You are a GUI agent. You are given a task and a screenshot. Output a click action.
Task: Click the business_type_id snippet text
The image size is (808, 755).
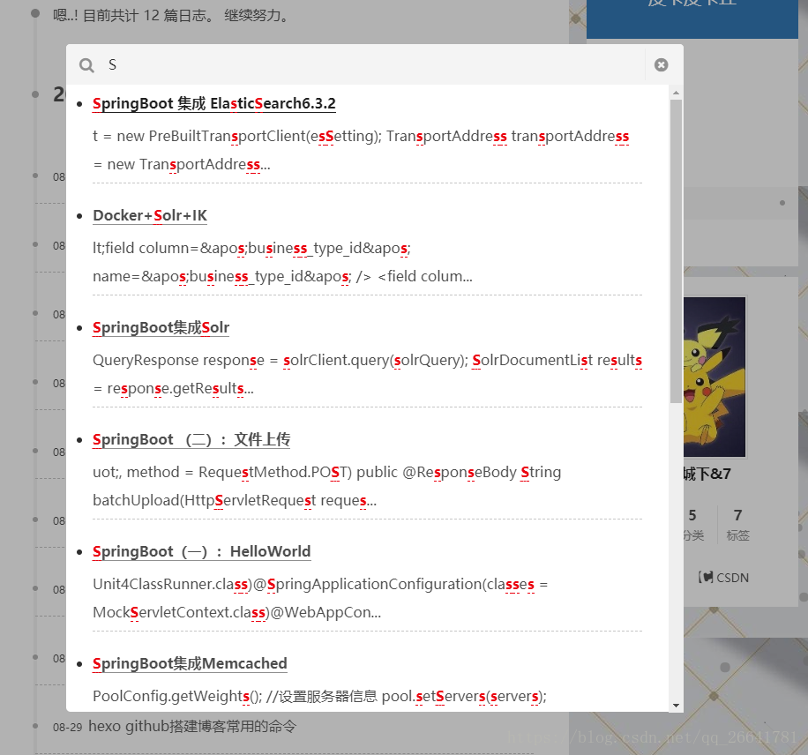click(x=282, y=262)
